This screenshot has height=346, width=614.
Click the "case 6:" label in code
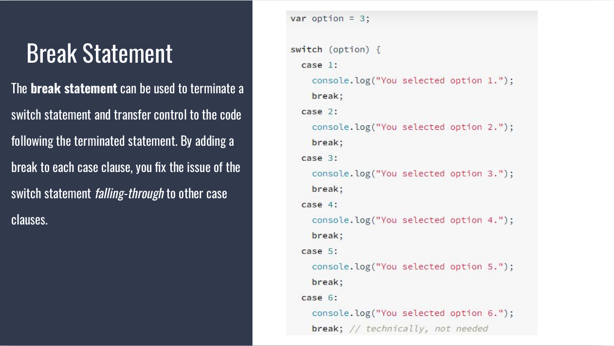tap(319, 298)
